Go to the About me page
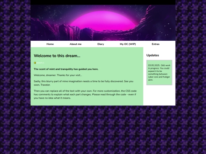 (x=76, y=44)
